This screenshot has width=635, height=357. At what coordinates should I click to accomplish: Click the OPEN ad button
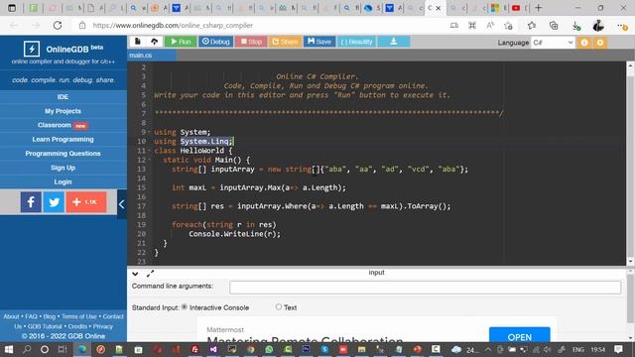click(520, 336)
